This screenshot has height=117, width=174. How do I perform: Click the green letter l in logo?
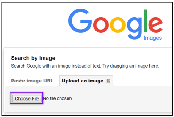click(145, 21)
